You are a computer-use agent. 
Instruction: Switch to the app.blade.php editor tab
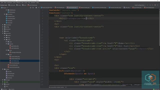point(137,7)
